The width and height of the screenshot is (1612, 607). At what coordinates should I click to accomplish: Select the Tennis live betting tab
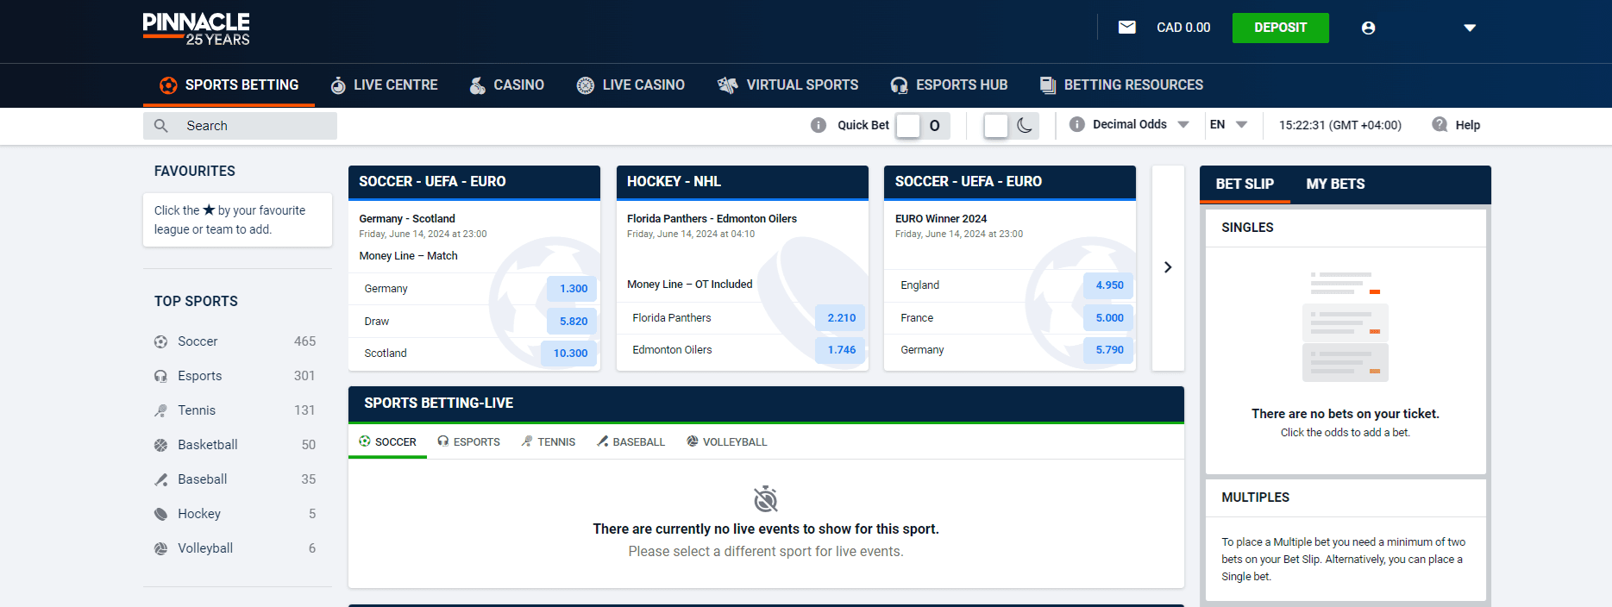click(549, 441)
